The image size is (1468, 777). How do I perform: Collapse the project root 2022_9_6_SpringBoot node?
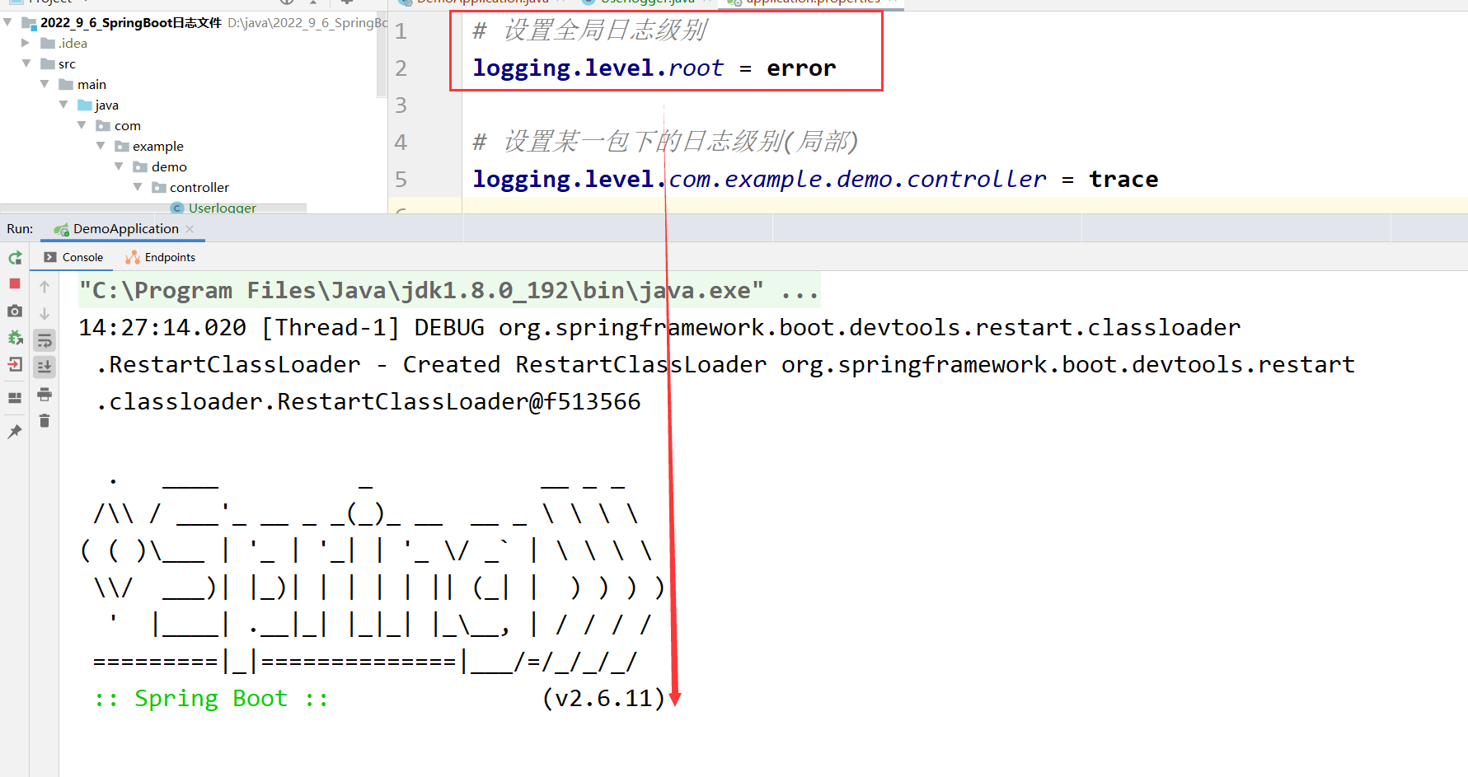click(8, 22)
